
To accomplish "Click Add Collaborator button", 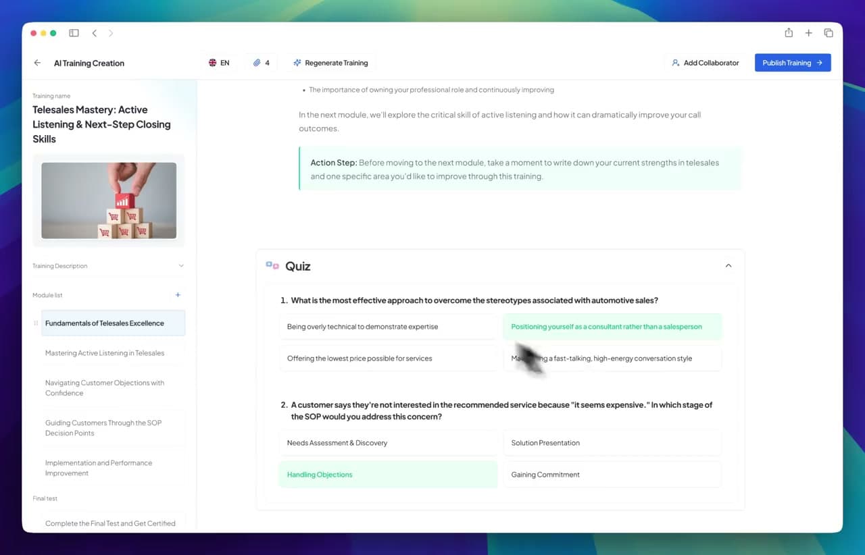I will [705, 63].
